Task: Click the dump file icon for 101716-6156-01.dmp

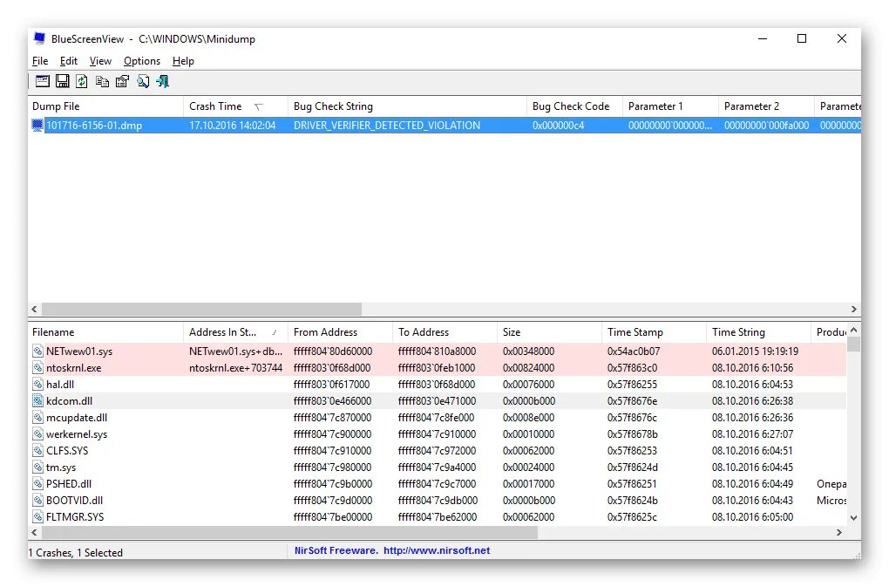Action: click(x=37, y=126)
